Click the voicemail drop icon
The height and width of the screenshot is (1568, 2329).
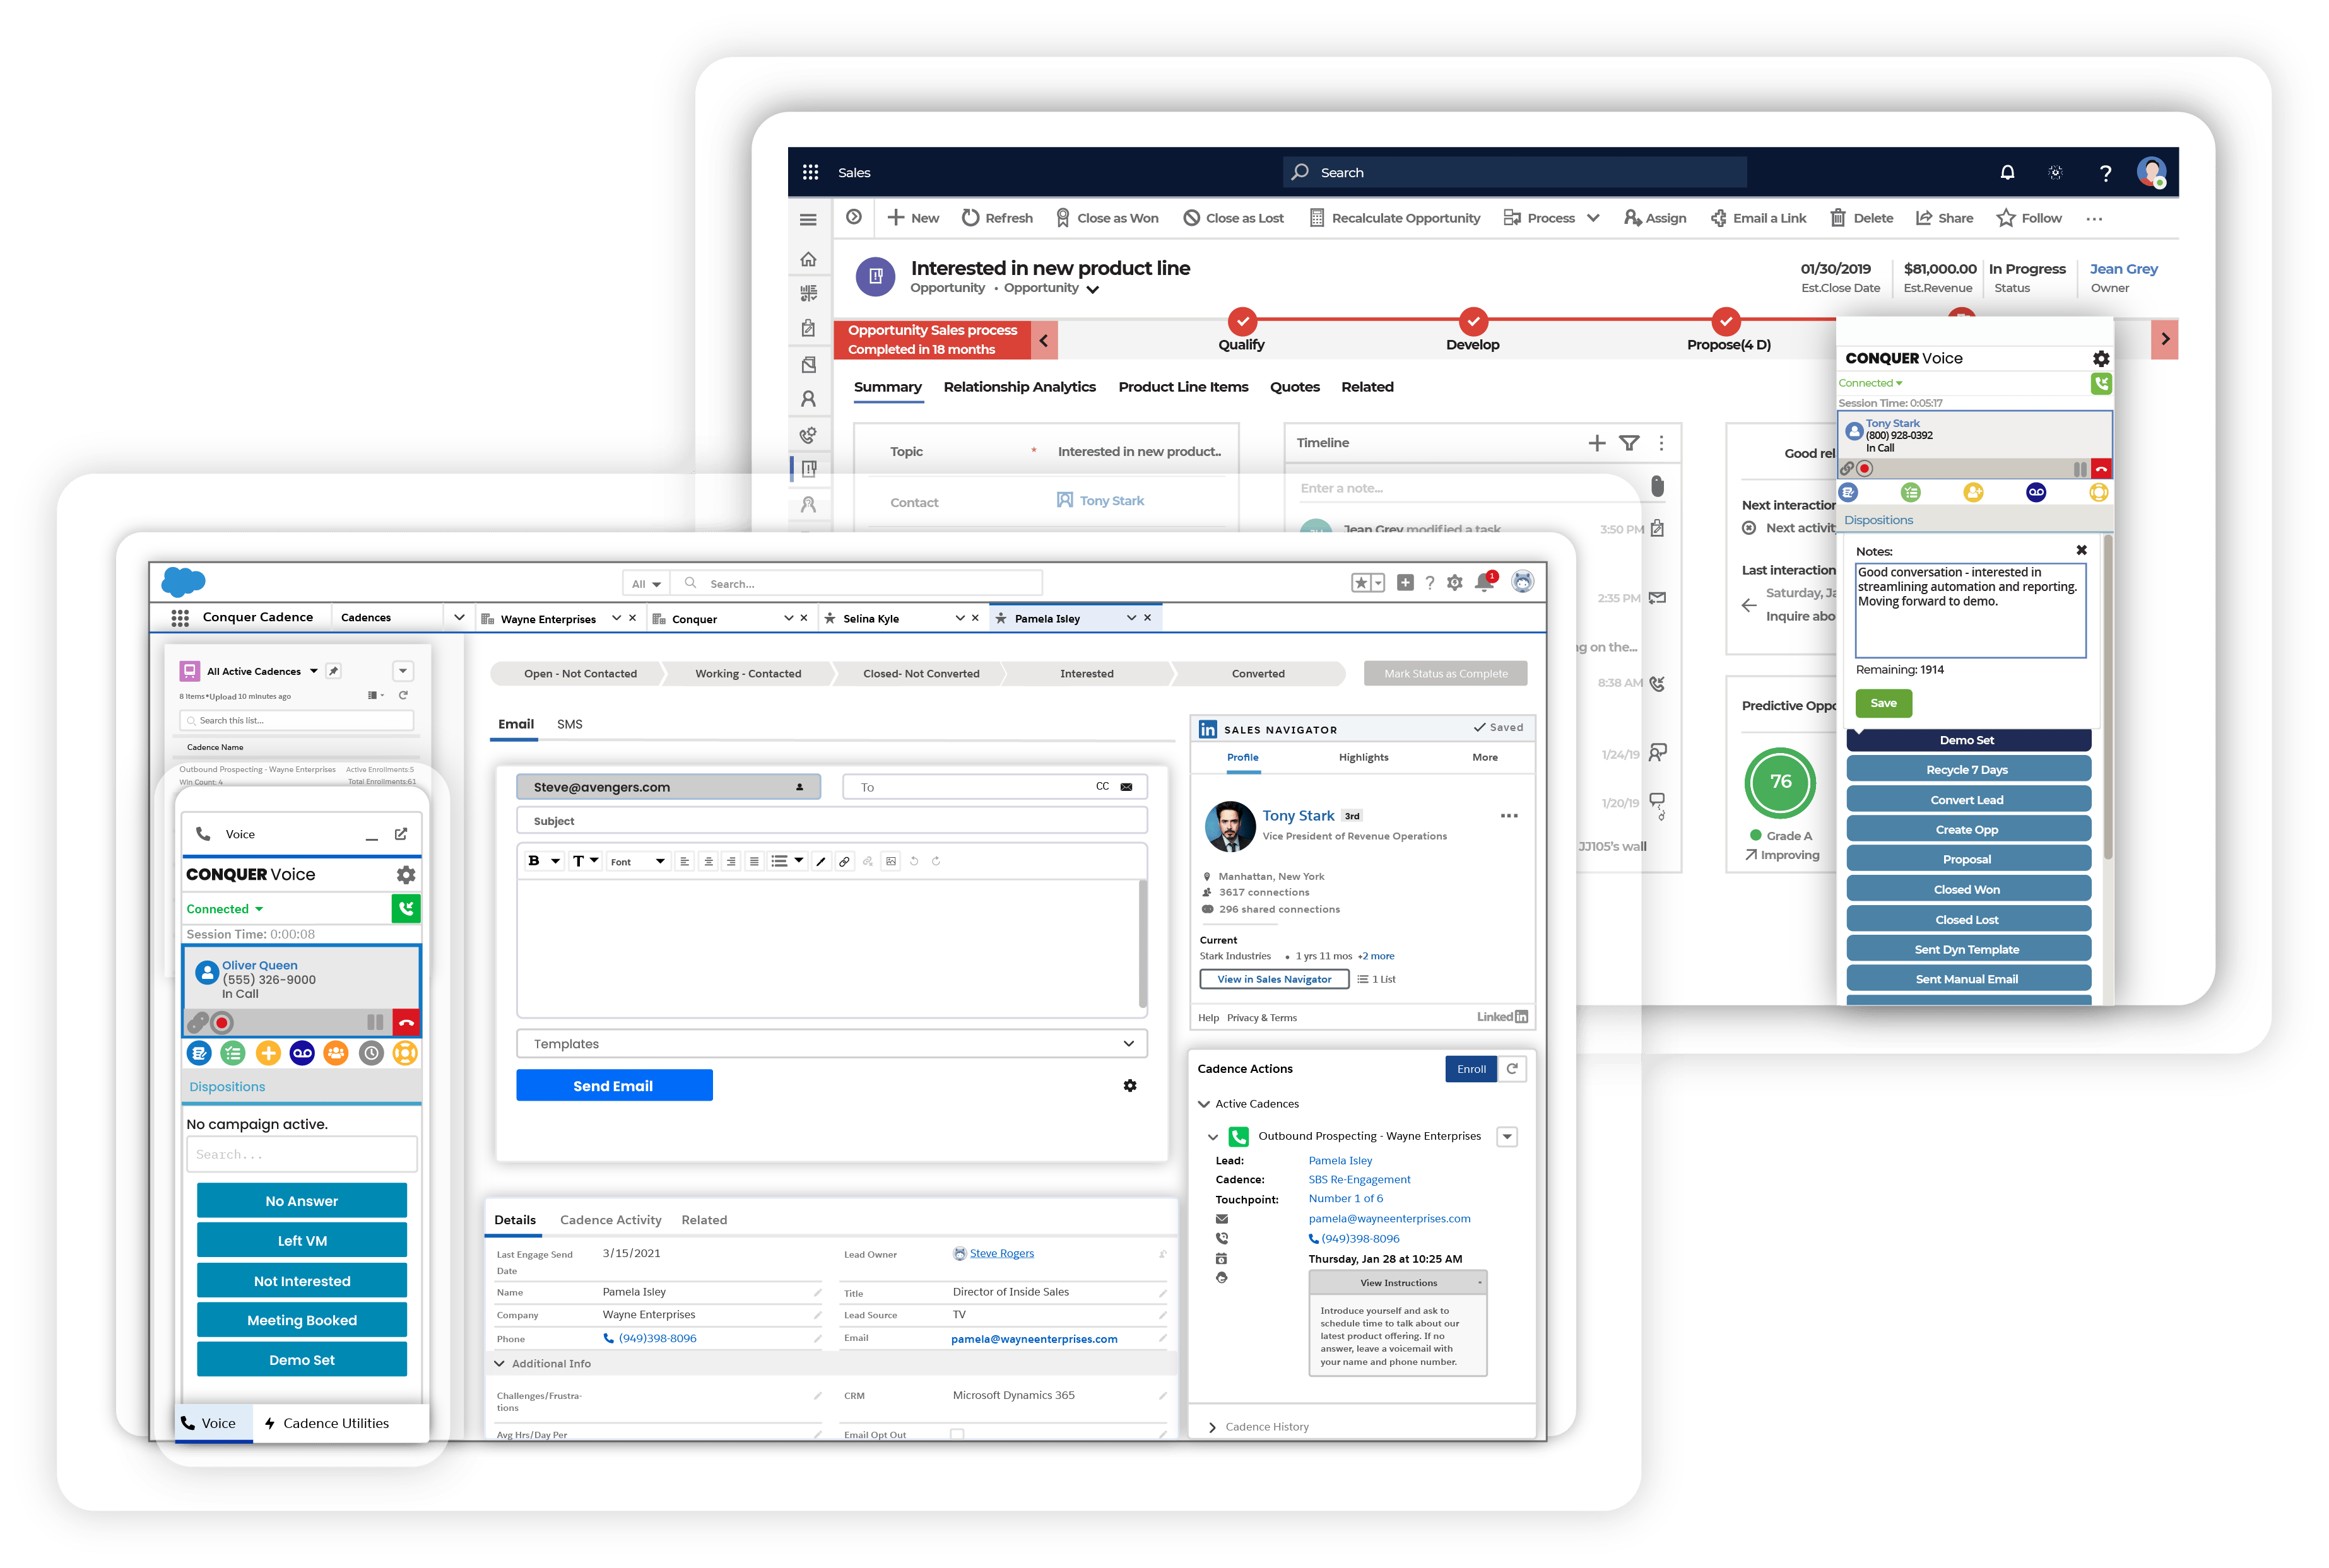(302, 1053)
